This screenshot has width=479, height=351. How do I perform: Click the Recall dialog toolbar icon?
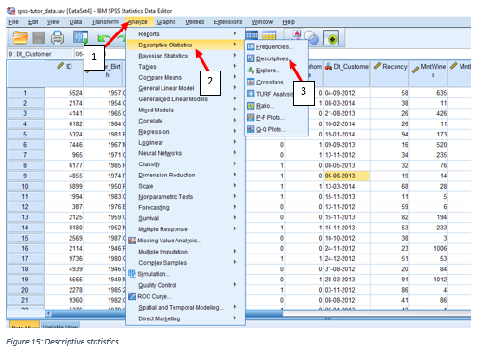coord(81,37)
